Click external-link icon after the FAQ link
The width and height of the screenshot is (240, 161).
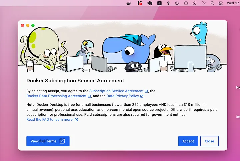point(76,120)
